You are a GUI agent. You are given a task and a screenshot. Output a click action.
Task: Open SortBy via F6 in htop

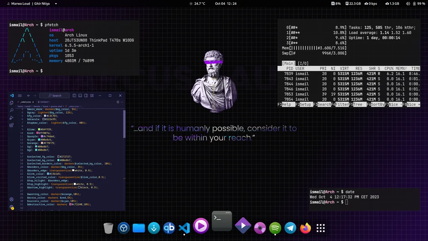(x=376, y=104)
